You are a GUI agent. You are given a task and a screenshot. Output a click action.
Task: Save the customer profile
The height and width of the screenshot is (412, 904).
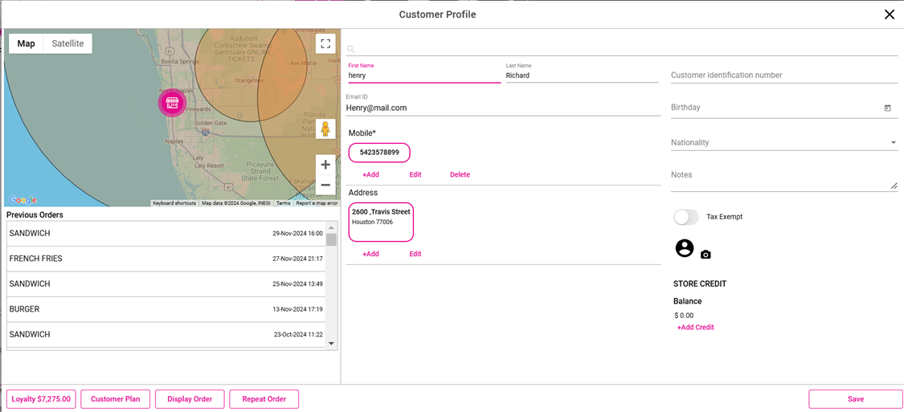click(855, 399)
